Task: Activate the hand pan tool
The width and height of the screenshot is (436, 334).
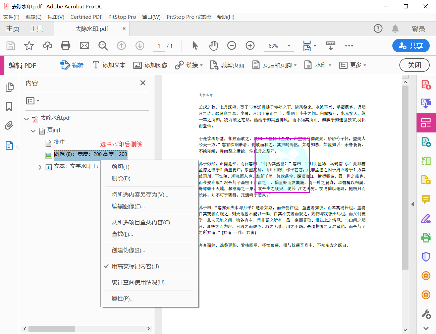Action: pos(213,46)
